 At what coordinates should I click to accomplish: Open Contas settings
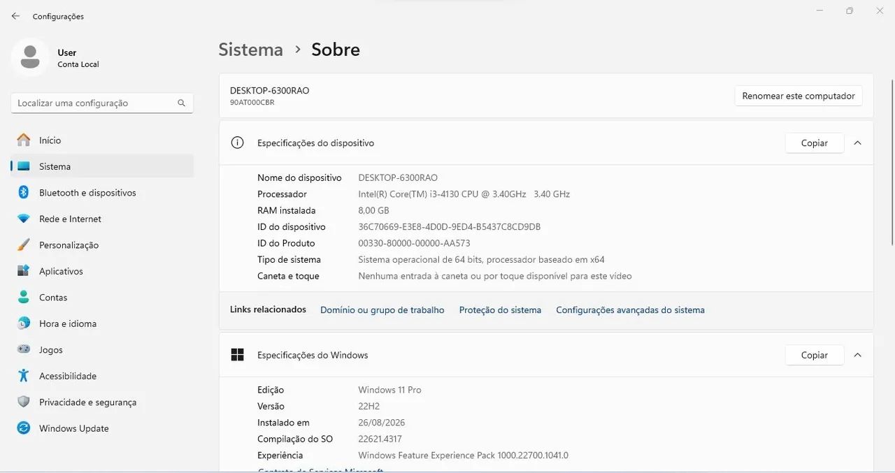102,298
